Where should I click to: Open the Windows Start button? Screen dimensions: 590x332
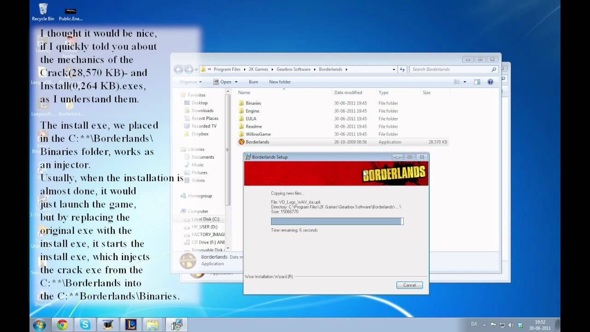39,325
